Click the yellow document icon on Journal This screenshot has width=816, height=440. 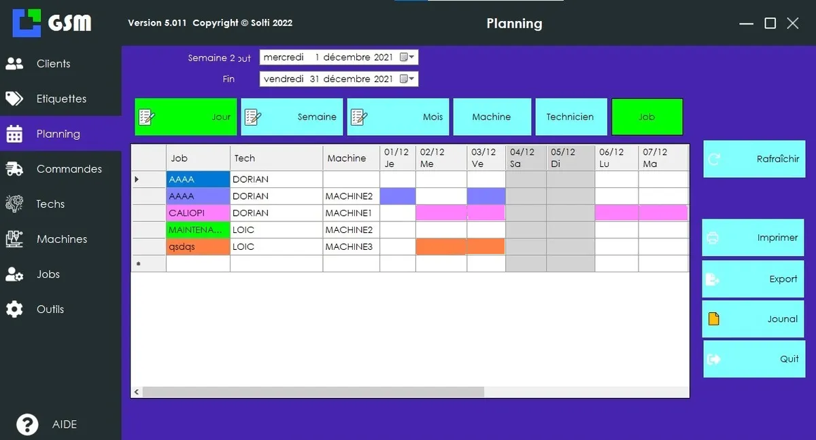(x=713, y=319)
